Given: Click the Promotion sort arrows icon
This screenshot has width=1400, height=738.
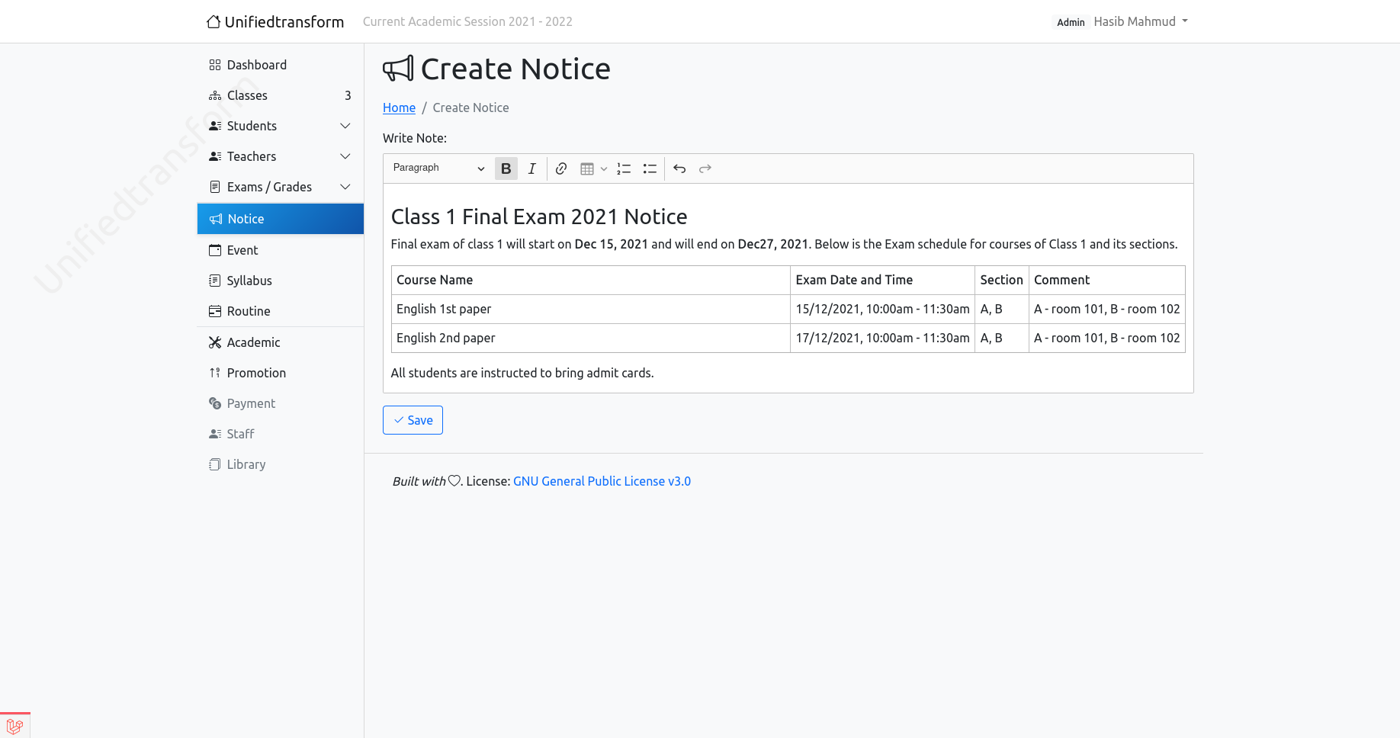Looking at the screenshot, I should click(x=215, y=373).
